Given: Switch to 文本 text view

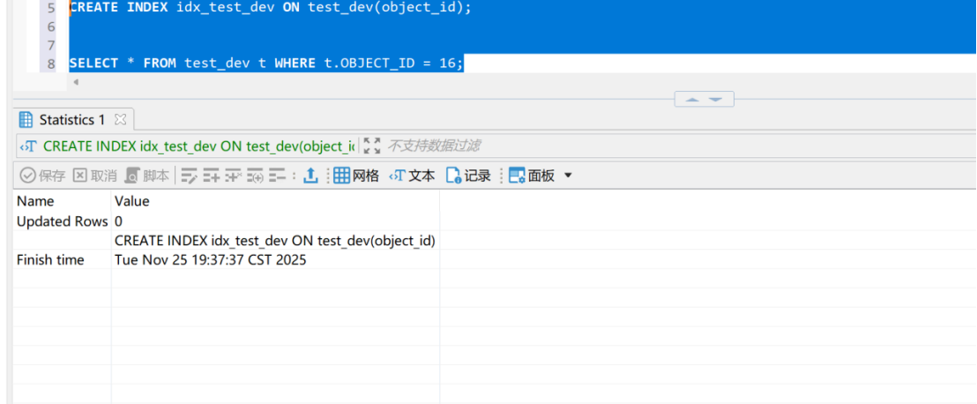Looking at the screenshot, I should click(412, 176).
